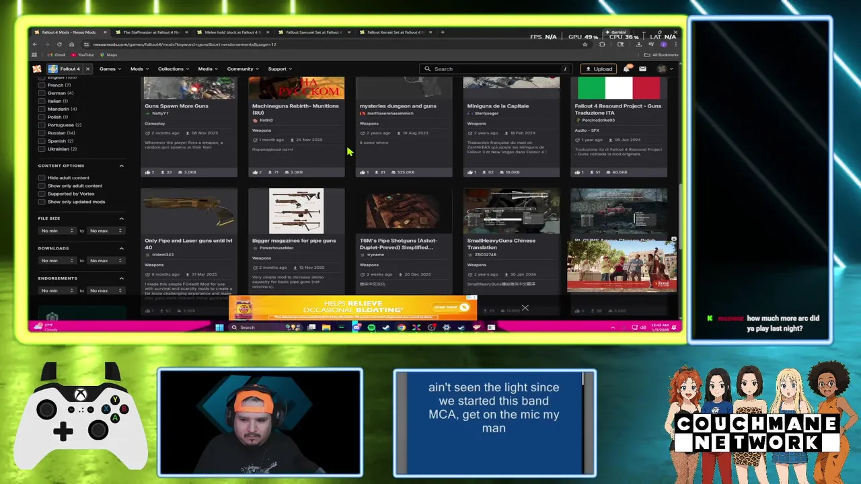Enable Show only adult content
861x484 pixels.
click(42, 186)
